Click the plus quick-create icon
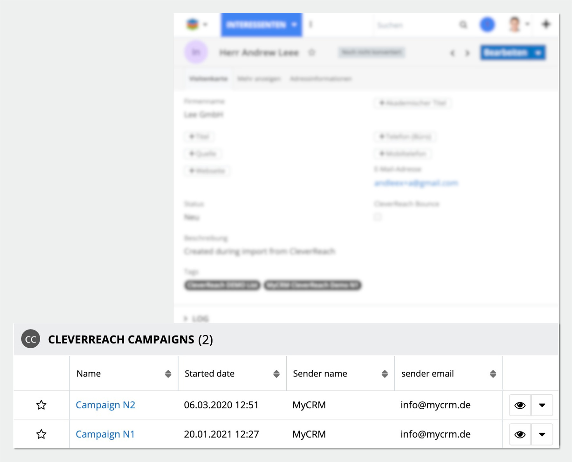The height and width of the screenshot is (462, 572). click(x=546, y=24)
